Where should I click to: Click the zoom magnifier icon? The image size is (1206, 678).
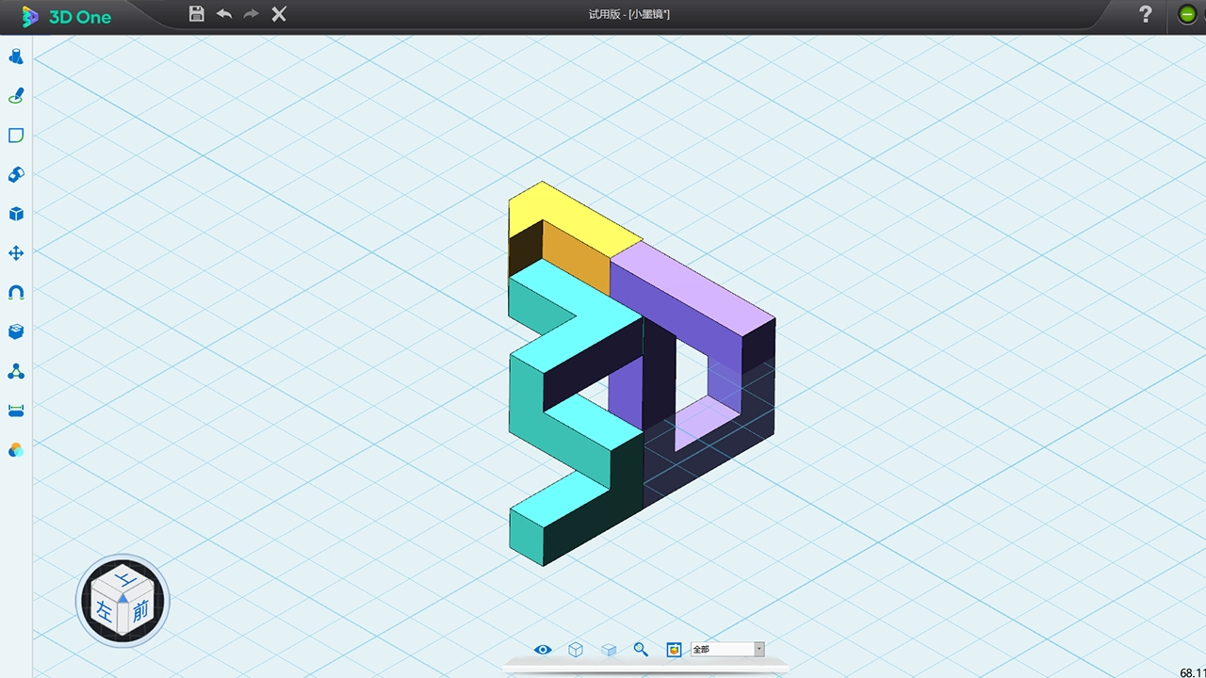641,650
